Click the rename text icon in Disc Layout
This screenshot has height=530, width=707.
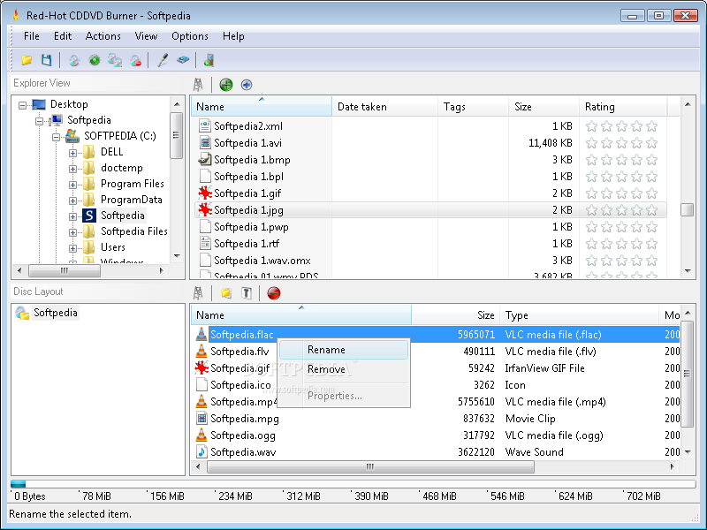pyautogui.click(x=247, y=293)
